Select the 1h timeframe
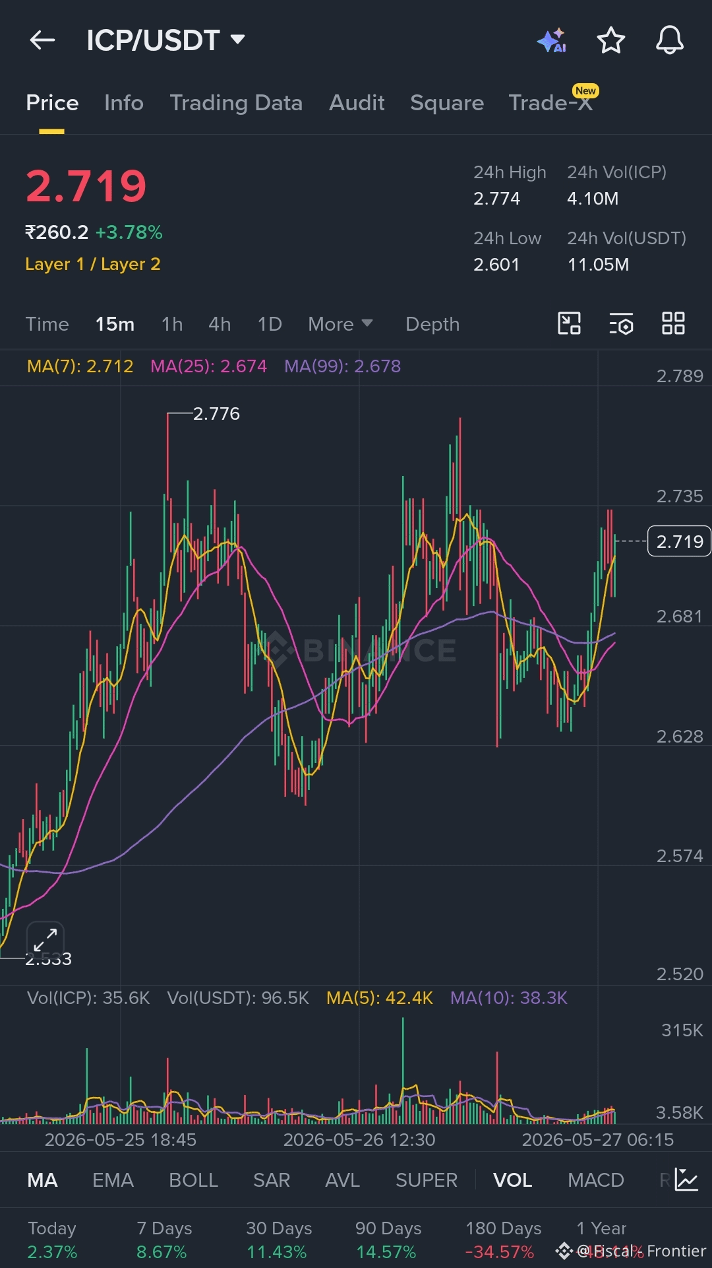Screen dimensions: 712x1268 tap(172, 324)
